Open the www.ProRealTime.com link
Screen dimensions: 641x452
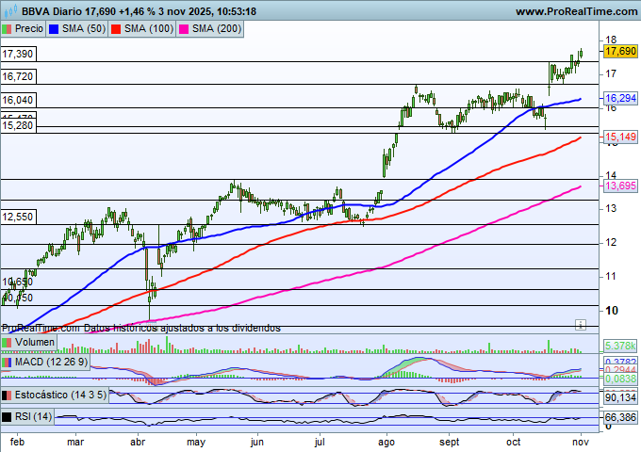pos(577,10)
